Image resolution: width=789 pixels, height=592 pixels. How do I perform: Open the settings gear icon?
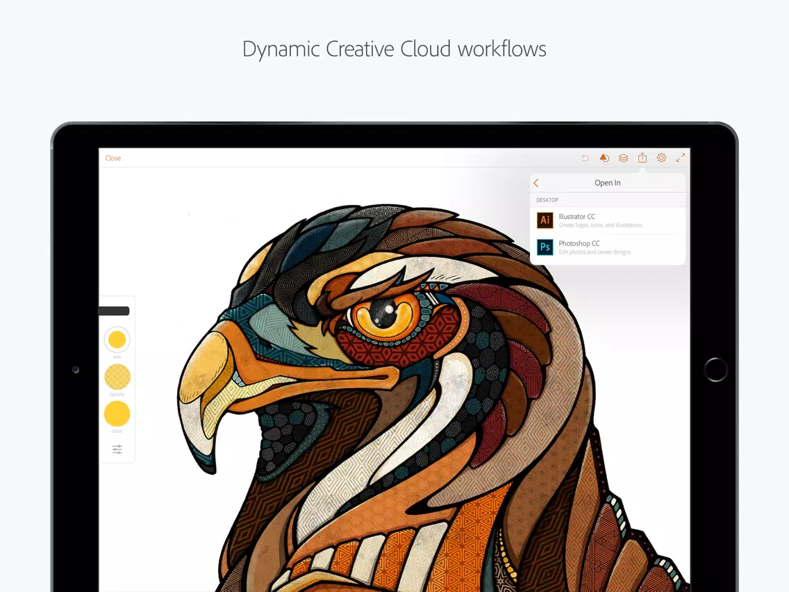click(x=662, y=158)
